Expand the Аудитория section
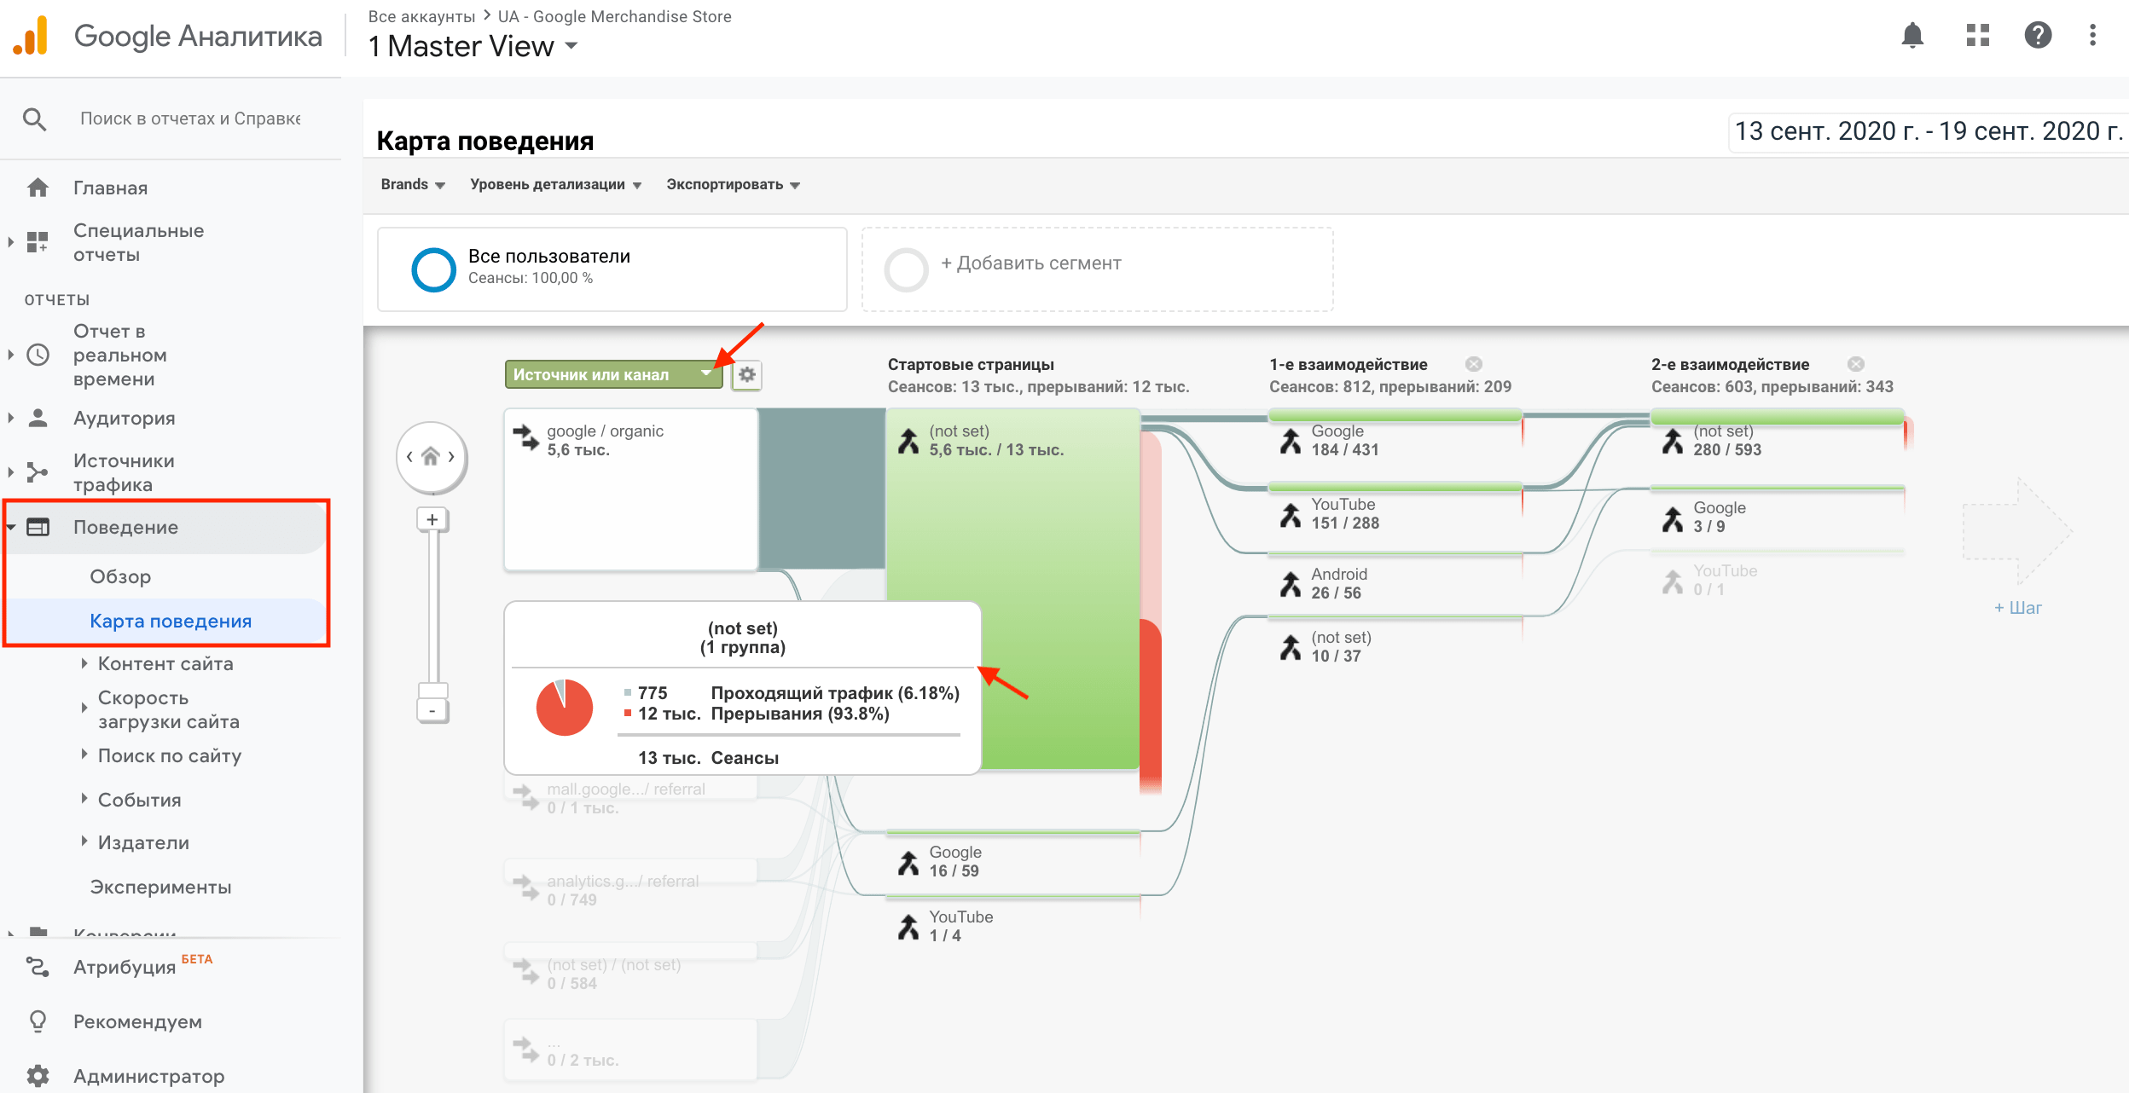 [10, 418]
